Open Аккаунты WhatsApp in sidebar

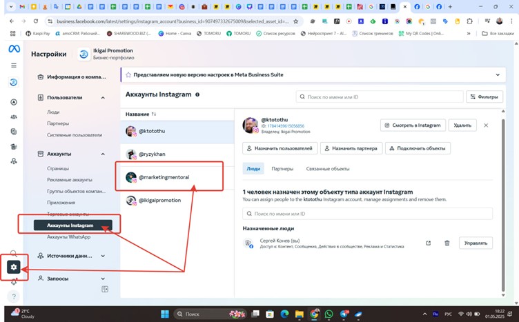(68, 237)
